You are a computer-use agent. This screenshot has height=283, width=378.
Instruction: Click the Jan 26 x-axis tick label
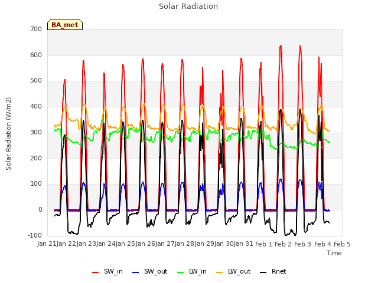tap(145, 243)
